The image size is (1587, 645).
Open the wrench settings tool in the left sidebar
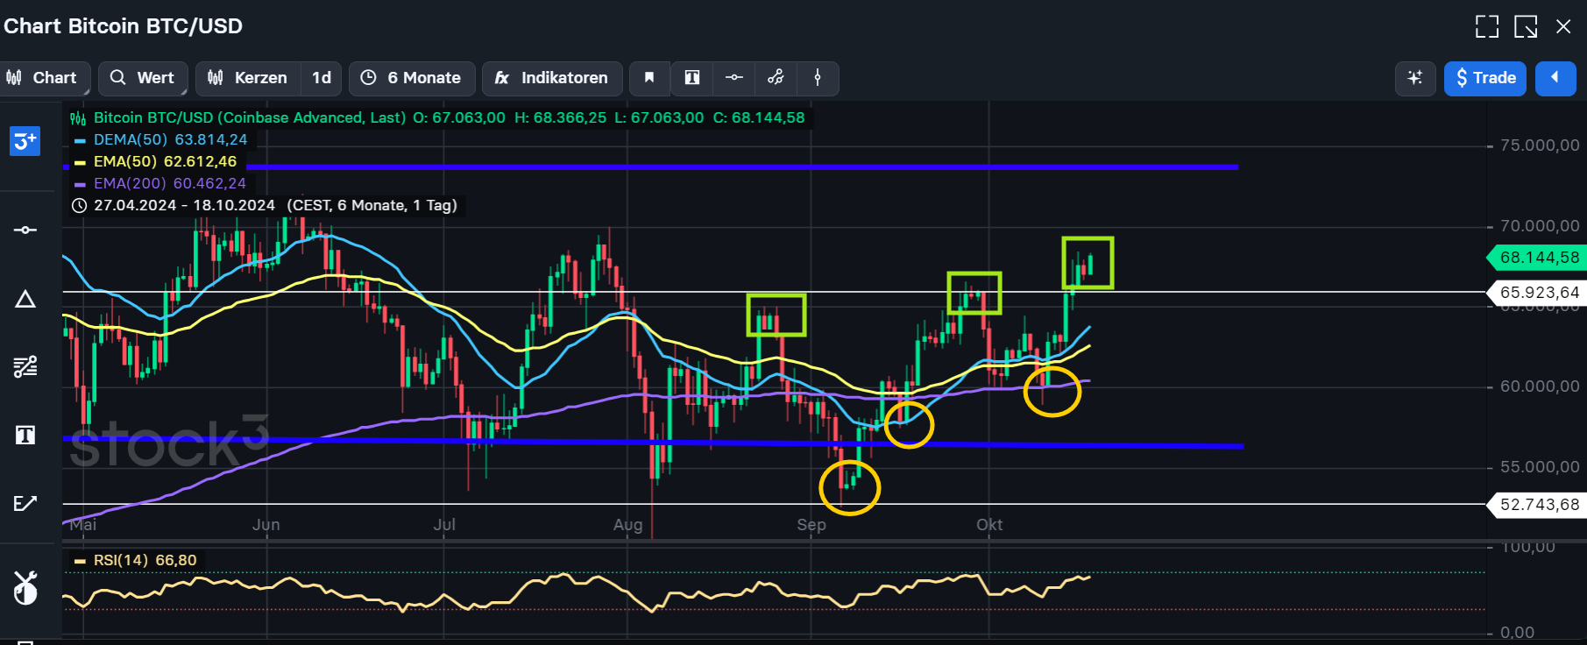pyautogui.click(x=25, y=587)
